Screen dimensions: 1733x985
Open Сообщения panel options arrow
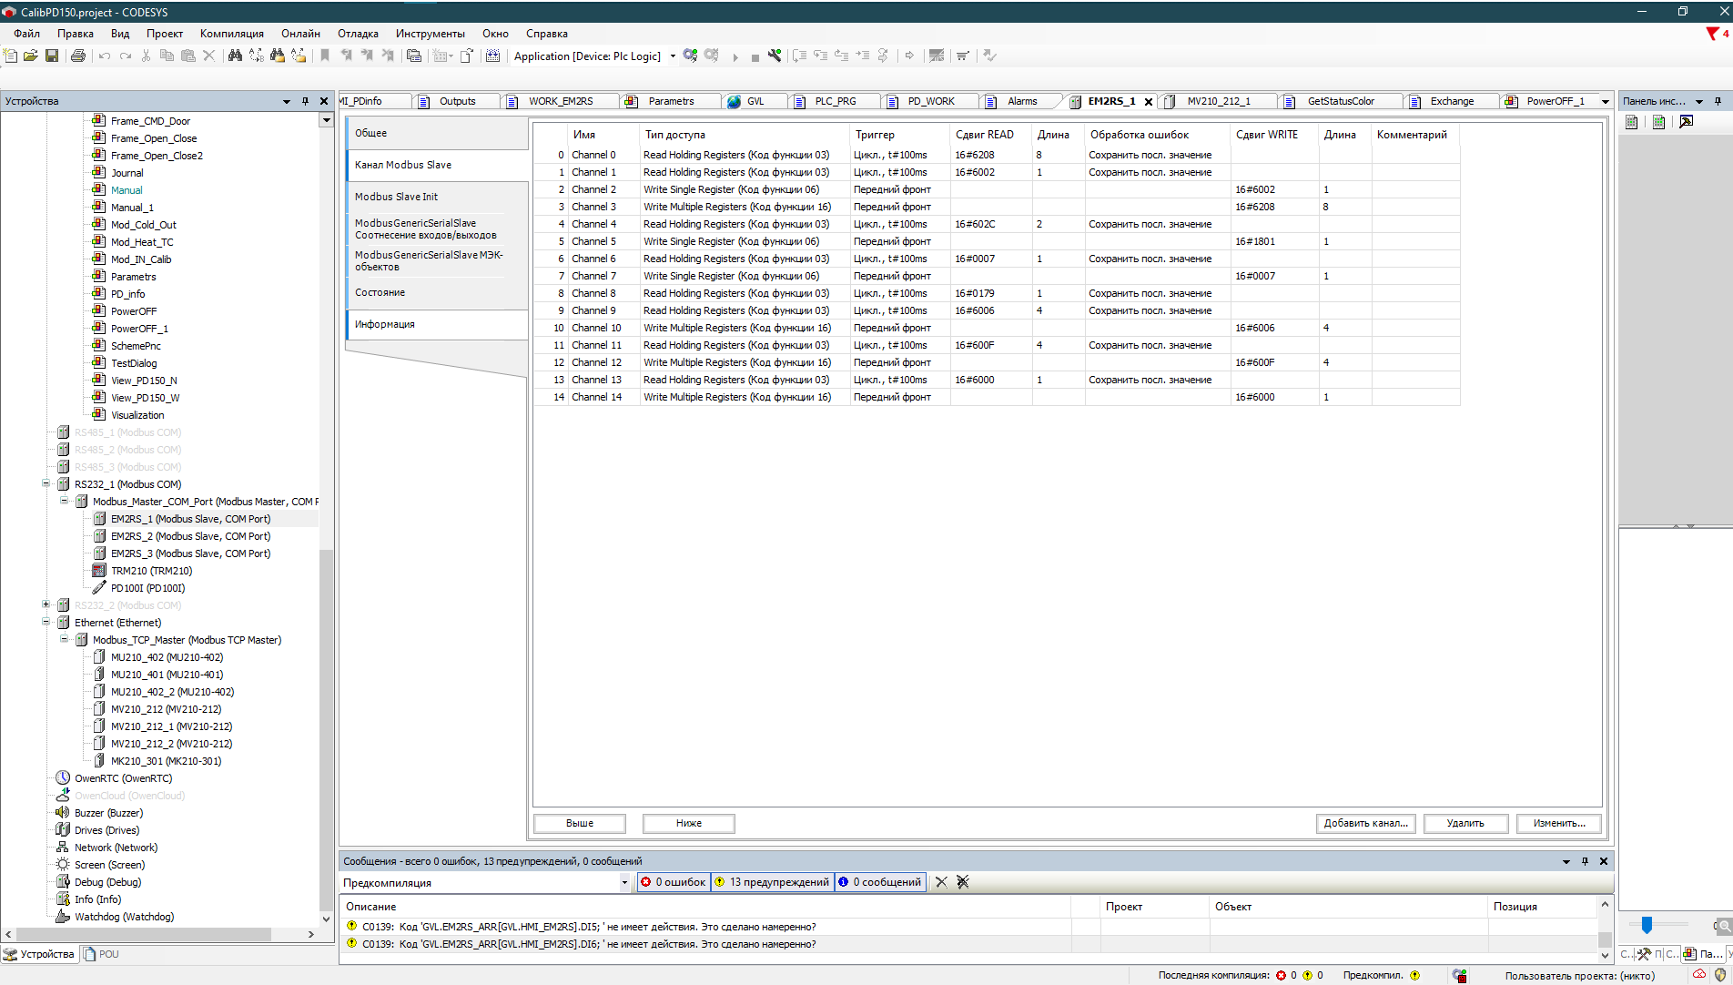(1566, 861)
